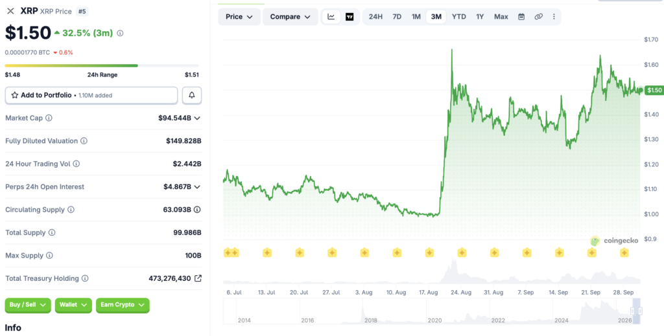Open Total Supply info icon
This screenshot has height=336, width=664.
[x=52, y=232]
